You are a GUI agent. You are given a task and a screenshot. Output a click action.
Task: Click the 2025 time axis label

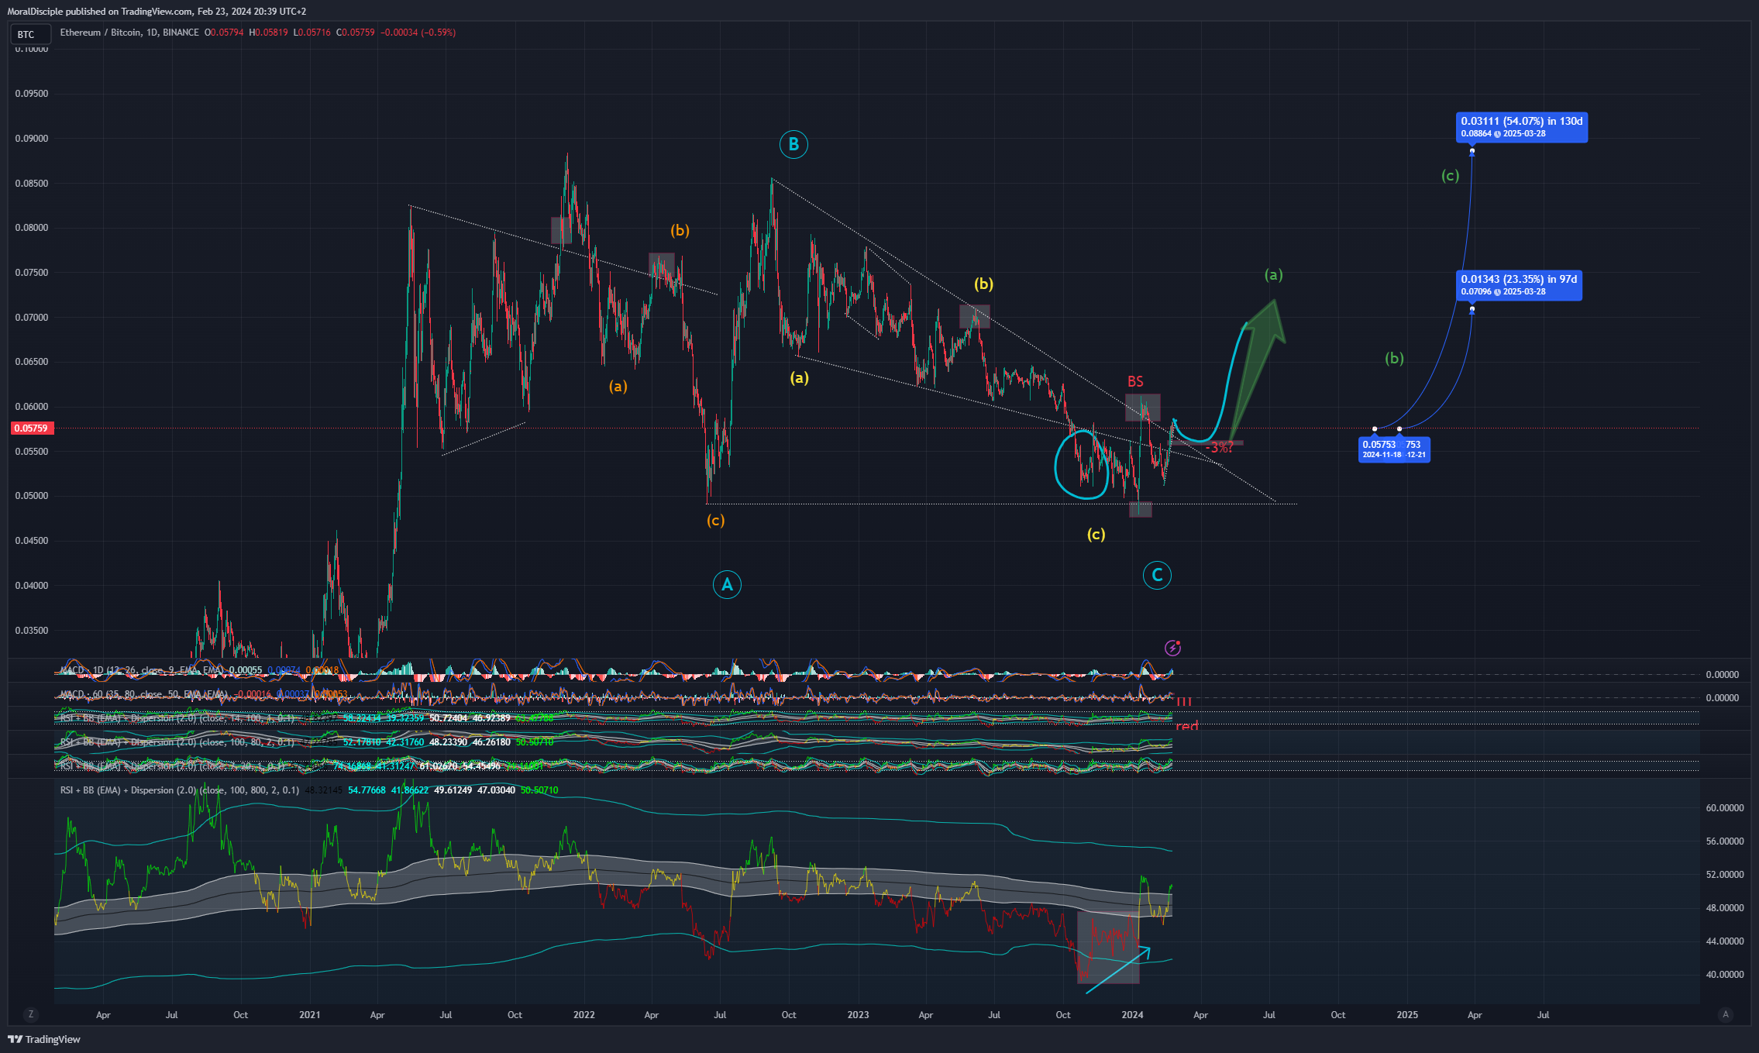[x=1407, y=1014]
